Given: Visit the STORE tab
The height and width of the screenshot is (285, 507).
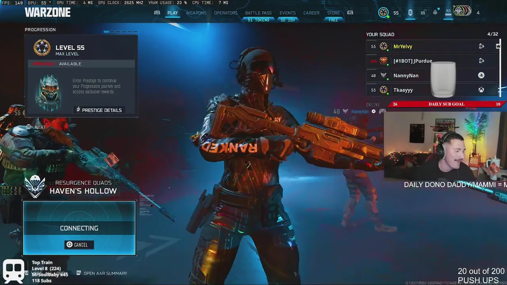Looking at the screenshot, I should point(334,13).
